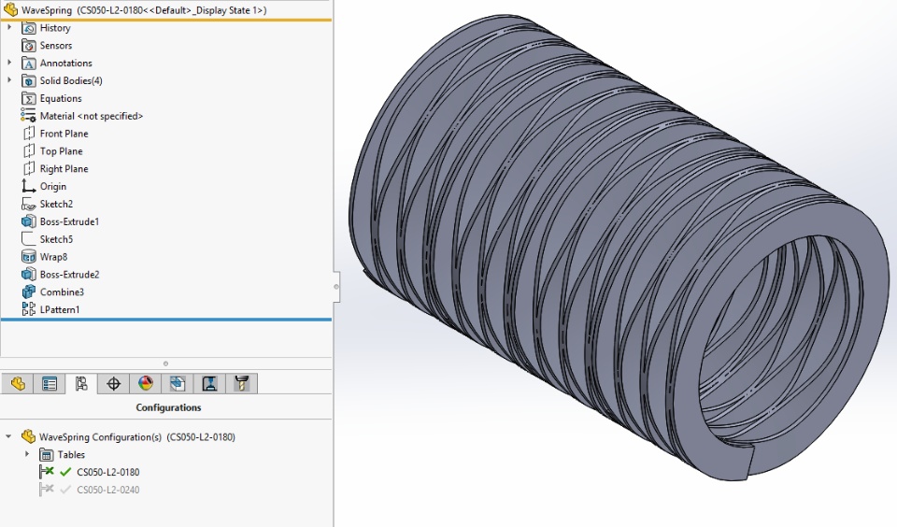The height and width of the screenshot is (527, 897).
Task: Expand the Tables folder
Action: click(27, 454)
